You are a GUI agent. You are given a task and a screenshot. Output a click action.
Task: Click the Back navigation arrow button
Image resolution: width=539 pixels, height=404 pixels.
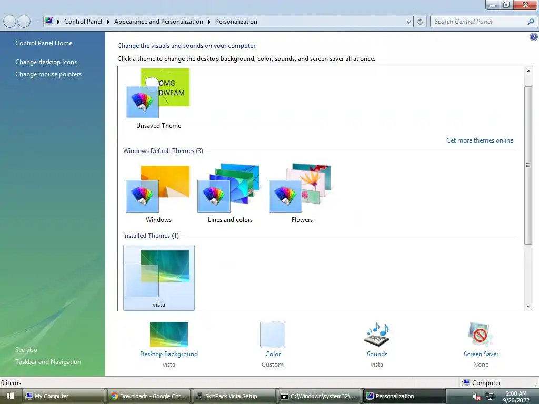point(9,21)
